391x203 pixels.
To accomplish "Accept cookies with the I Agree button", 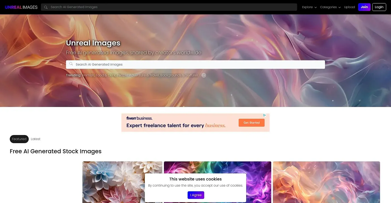I will coord(196,195).
